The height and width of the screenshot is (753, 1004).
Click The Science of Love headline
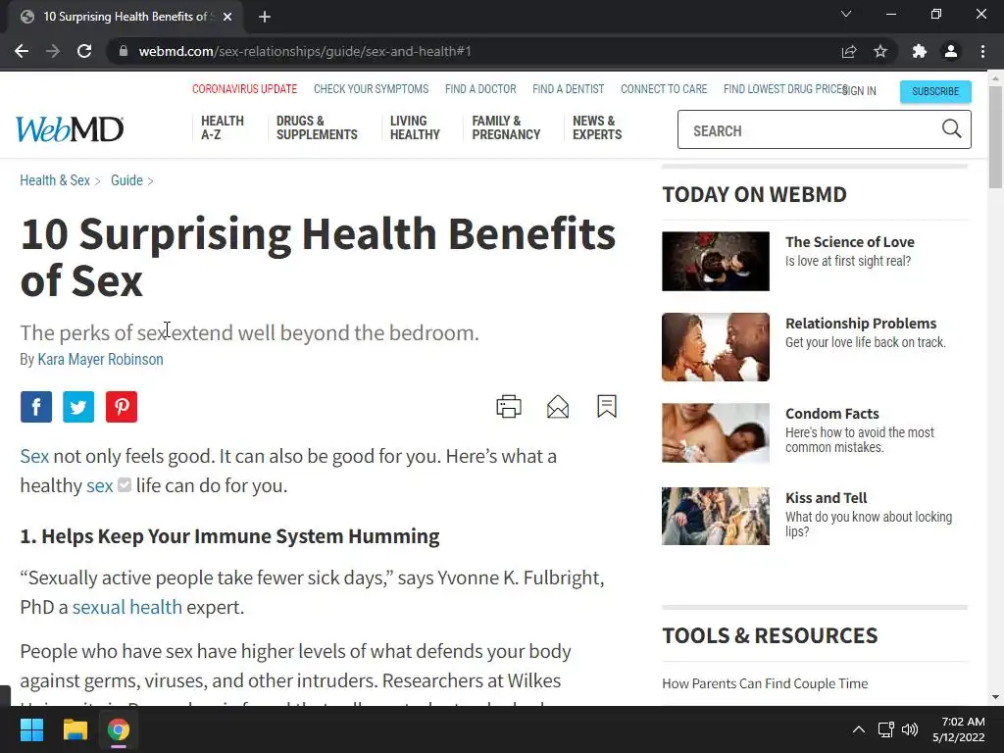[850, 242]
